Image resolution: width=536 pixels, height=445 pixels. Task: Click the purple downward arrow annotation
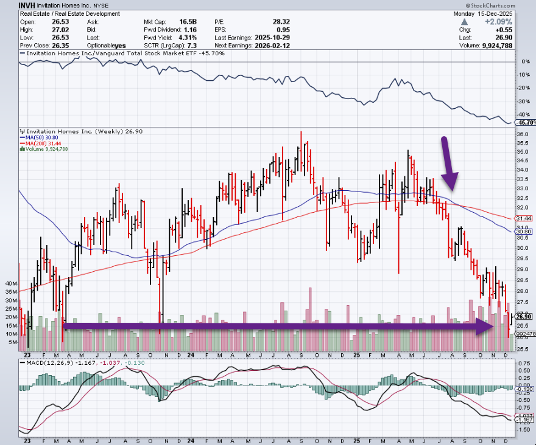[x=450, y=164]
